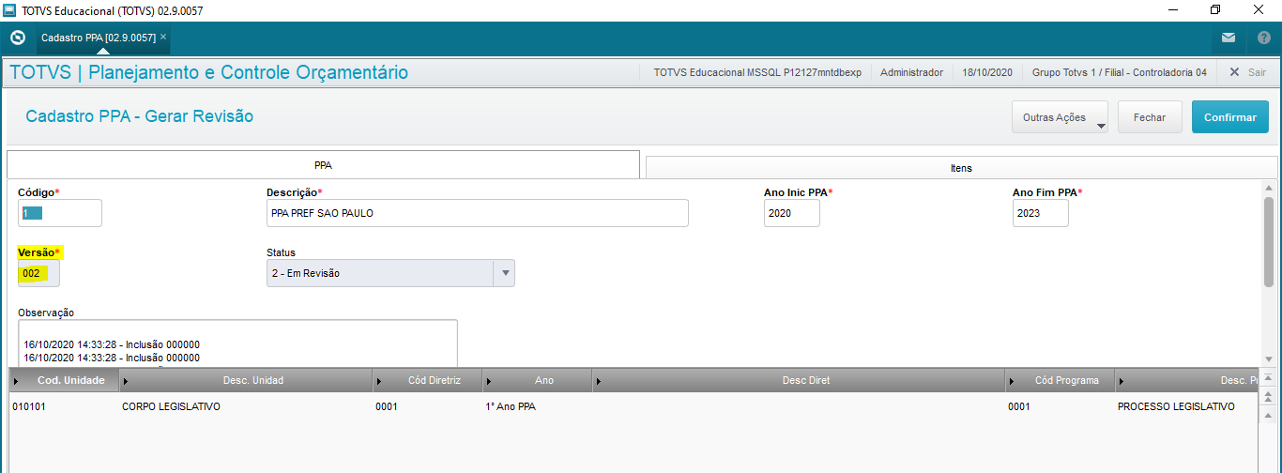Screen dimensions: 1282x473
Task: Click TOTVS Educacional MSSQL P12127mntdbexp text
Action: [x=757, y=72]
